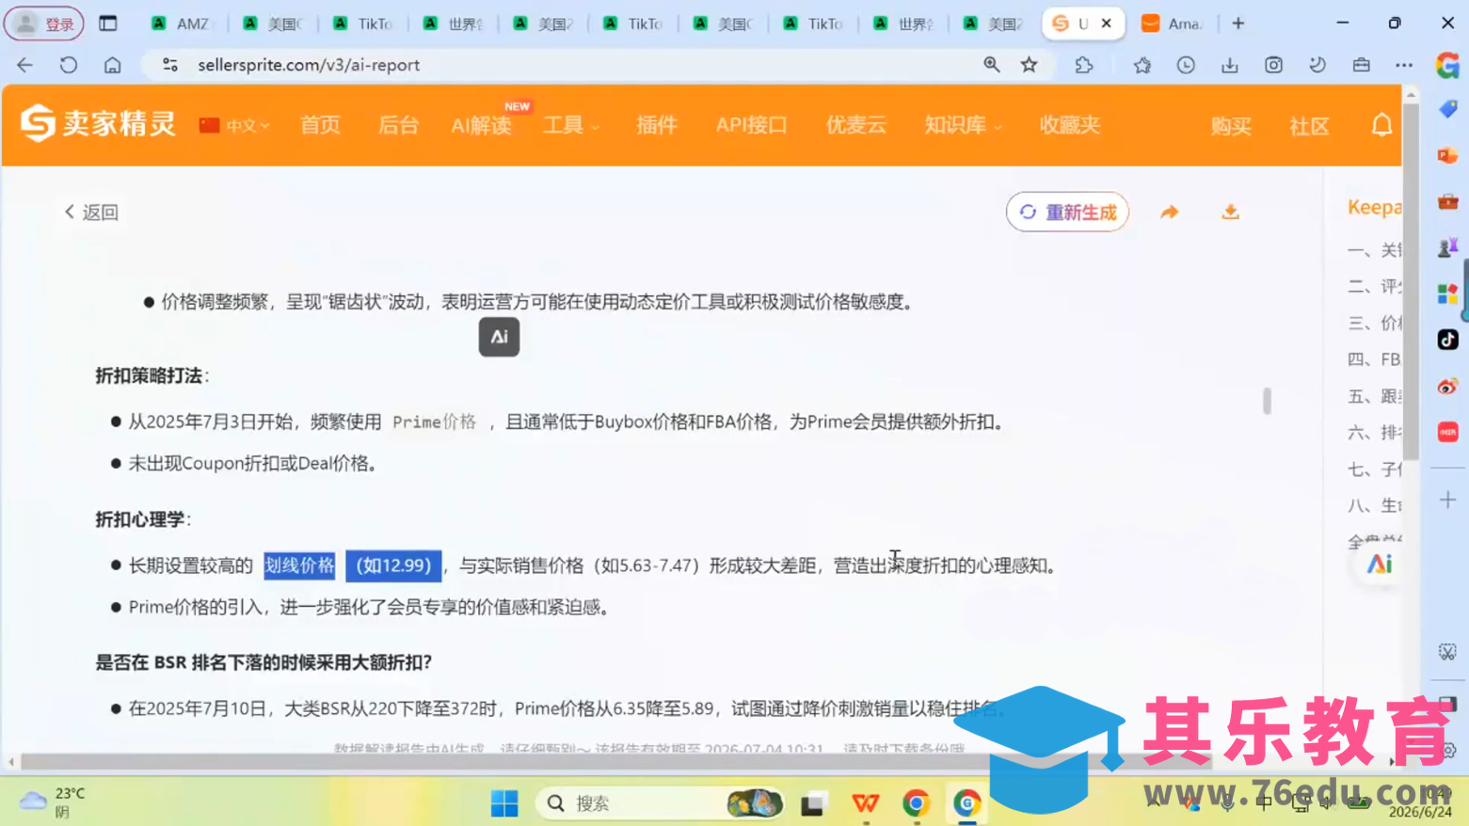The height and width of the screenshot is (826, 1469).
Task: Open browser more options ellipsis
Action: click(x=1404, y=65)
